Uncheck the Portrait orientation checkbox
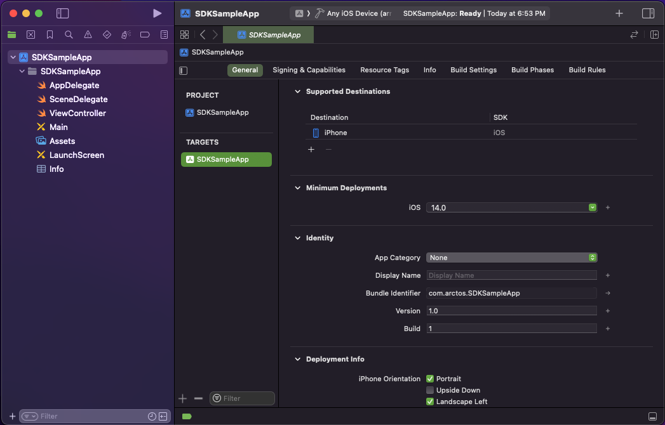 (430, 379)
